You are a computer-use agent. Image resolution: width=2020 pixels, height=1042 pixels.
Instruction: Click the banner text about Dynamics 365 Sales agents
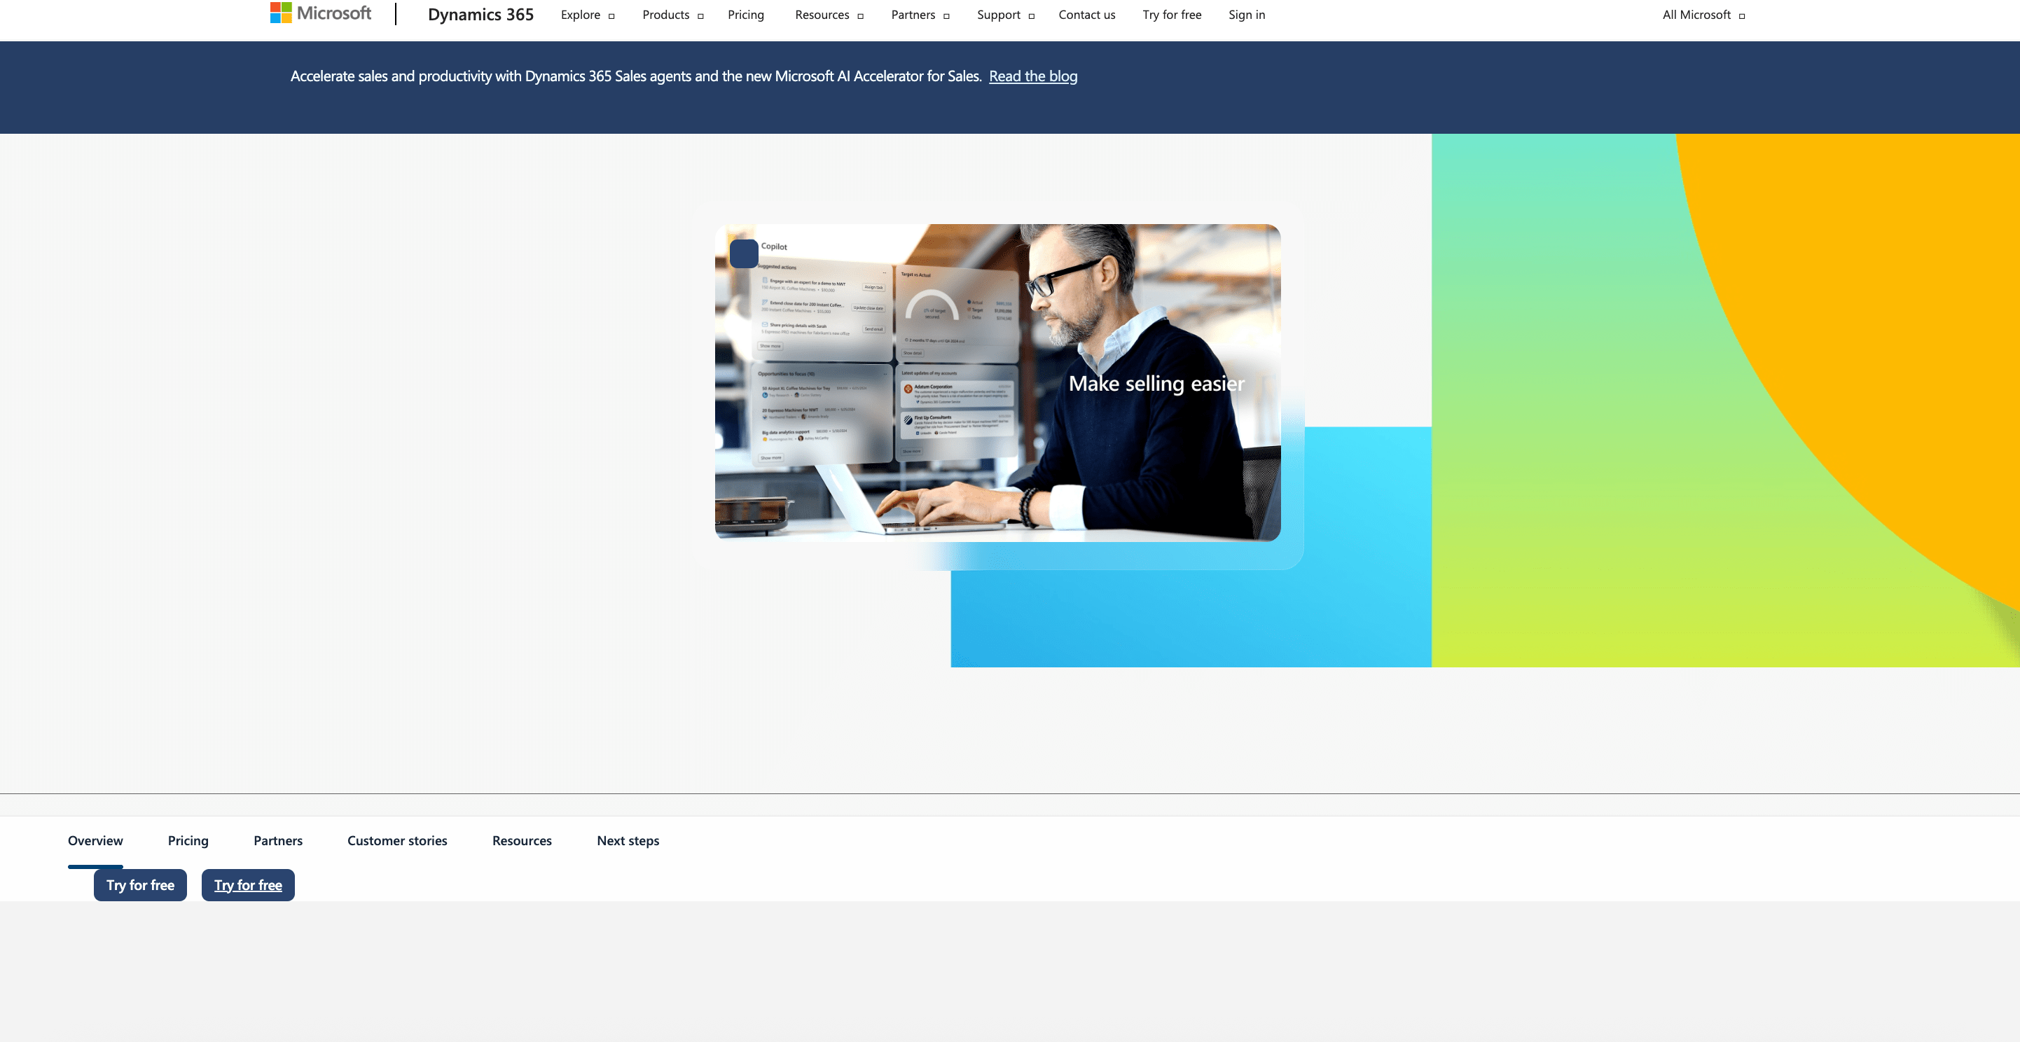[636, 76]
